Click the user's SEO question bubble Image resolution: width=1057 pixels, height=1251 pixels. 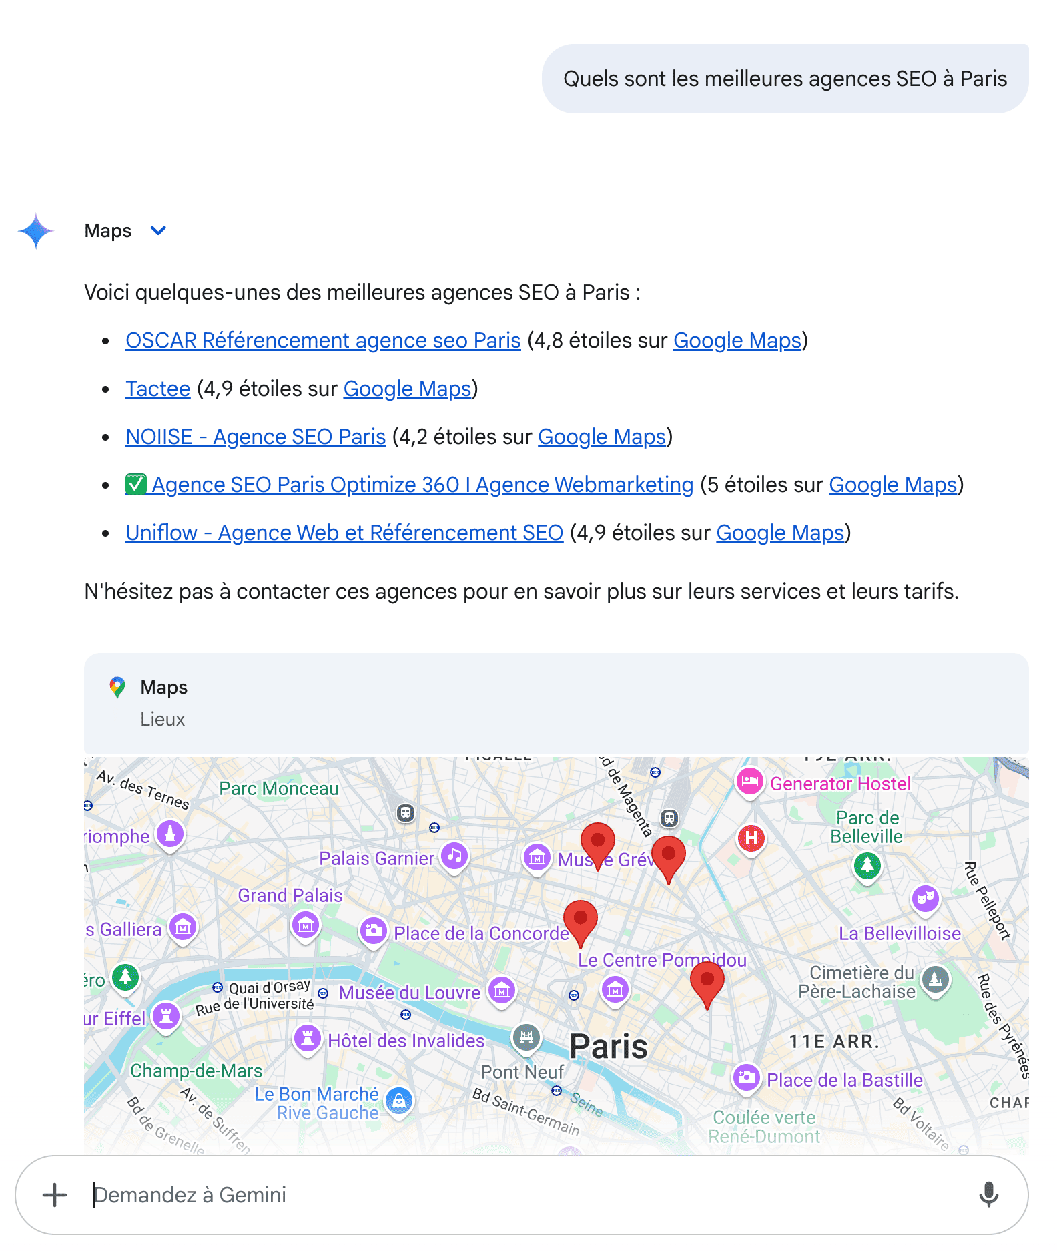785,79
